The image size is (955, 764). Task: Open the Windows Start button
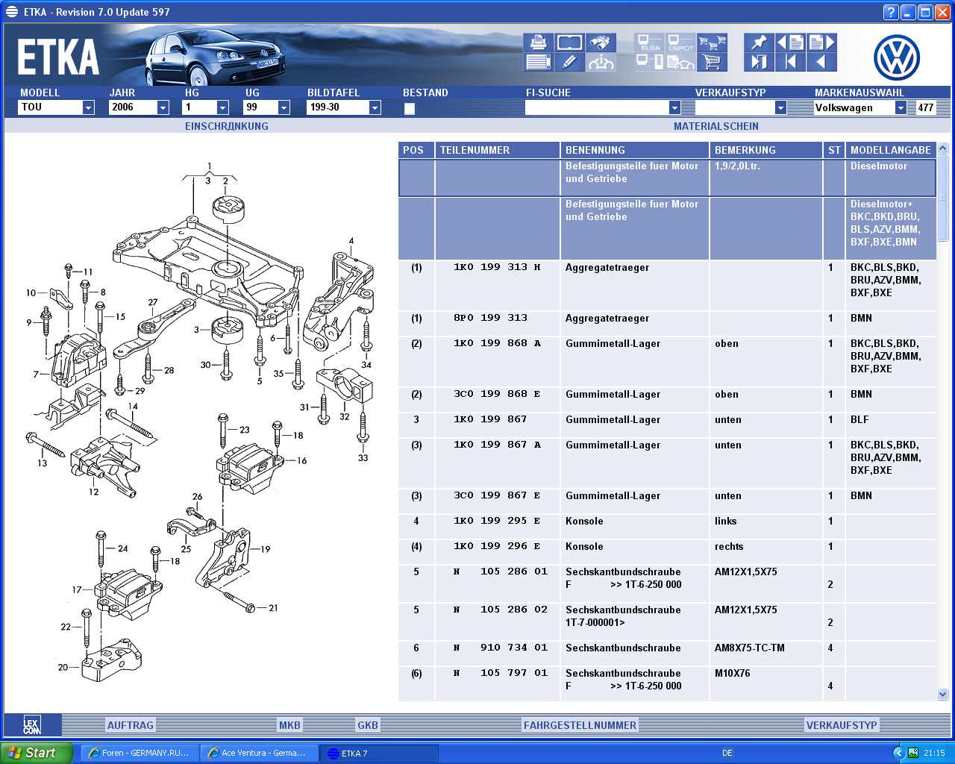point(37,753)
